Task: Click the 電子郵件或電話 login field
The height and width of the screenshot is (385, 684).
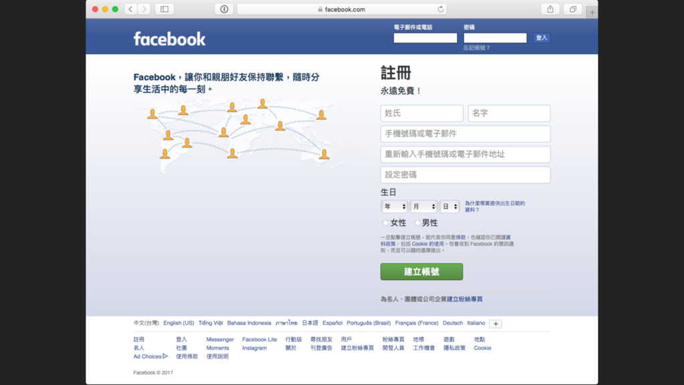Action: pos(425,38)
